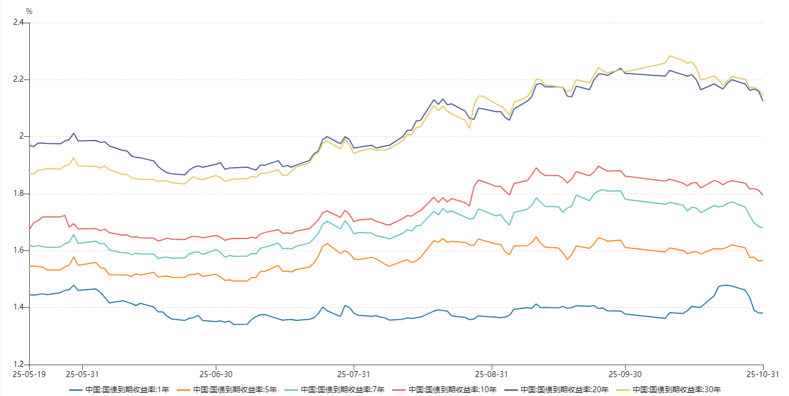Click the 25-05-19 x-axis date label

[29, 374]
